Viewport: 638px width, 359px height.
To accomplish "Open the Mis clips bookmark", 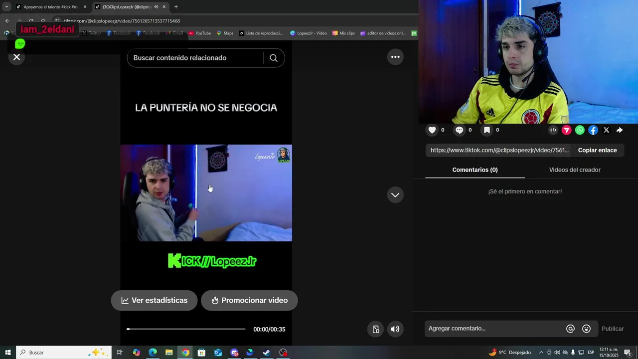I will click(x=343, y=33).
